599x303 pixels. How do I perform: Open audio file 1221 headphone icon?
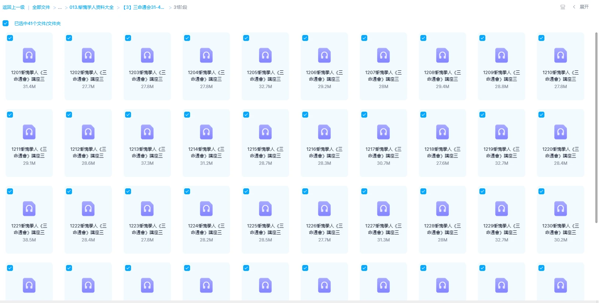[x=29, y=209]
